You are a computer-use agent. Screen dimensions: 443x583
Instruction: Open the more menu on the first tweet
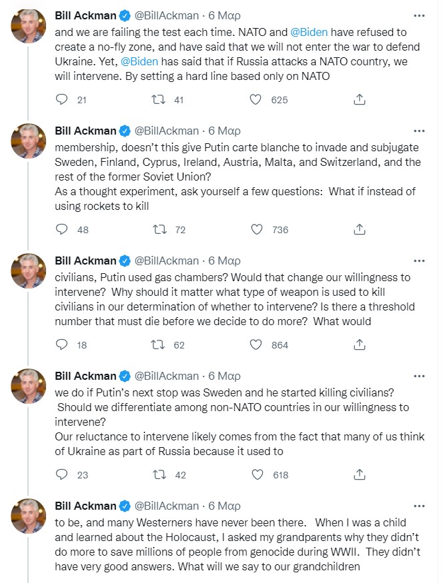[x=419, y=15]
